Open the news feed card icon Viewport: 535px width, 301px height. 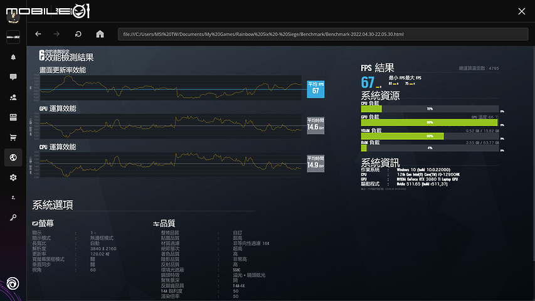(x=13, y=117)
